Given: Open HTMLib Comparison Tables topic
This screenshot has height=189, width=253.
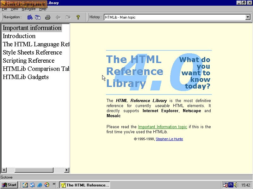Looking at the screenshot, I should (36, 69).
